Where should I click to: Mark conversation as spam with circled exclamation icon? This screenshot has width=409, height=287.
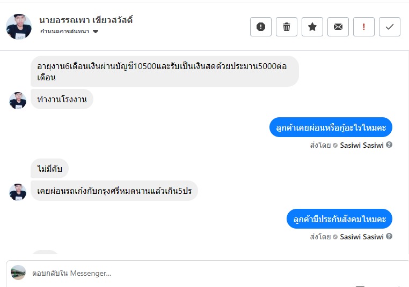coord(261,27)
